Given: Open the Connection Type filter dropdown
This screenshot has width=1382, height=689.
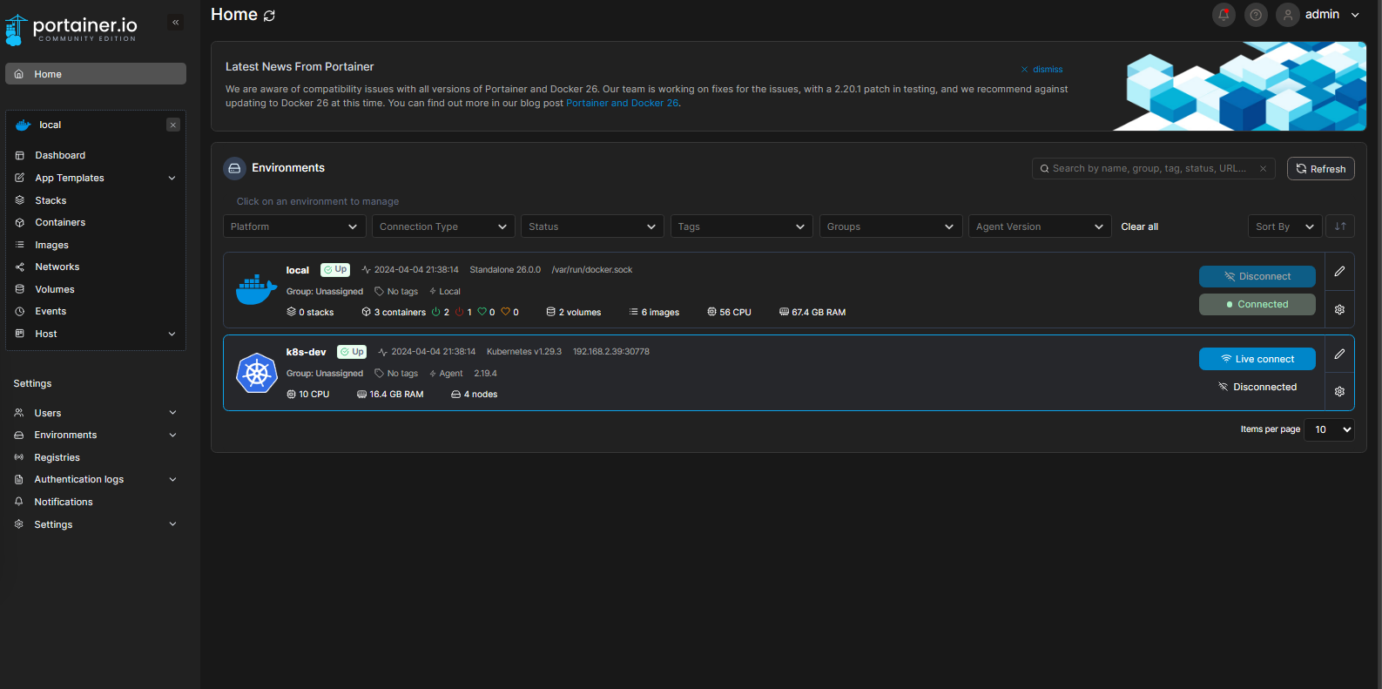Looking at the screenshot, I should click(x=443, y=226).
